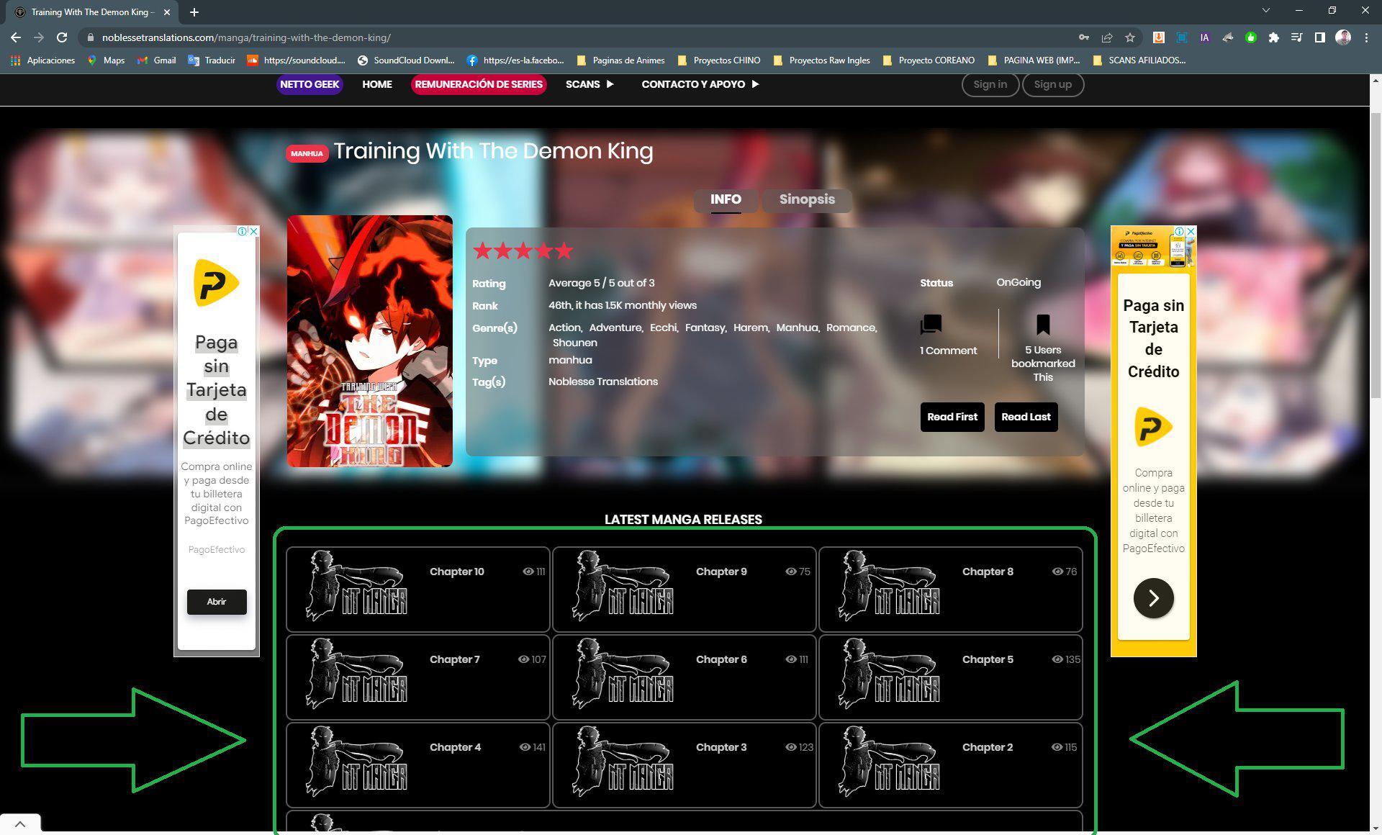Rate the manga with the first star
Viewport: 1382px width, 835px height.
(x=482, y=250)
